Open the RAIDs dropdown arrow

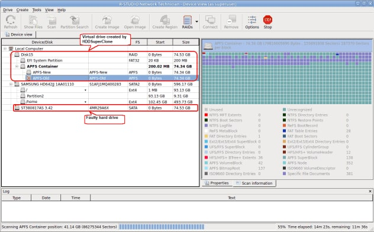tap(197, 22)
